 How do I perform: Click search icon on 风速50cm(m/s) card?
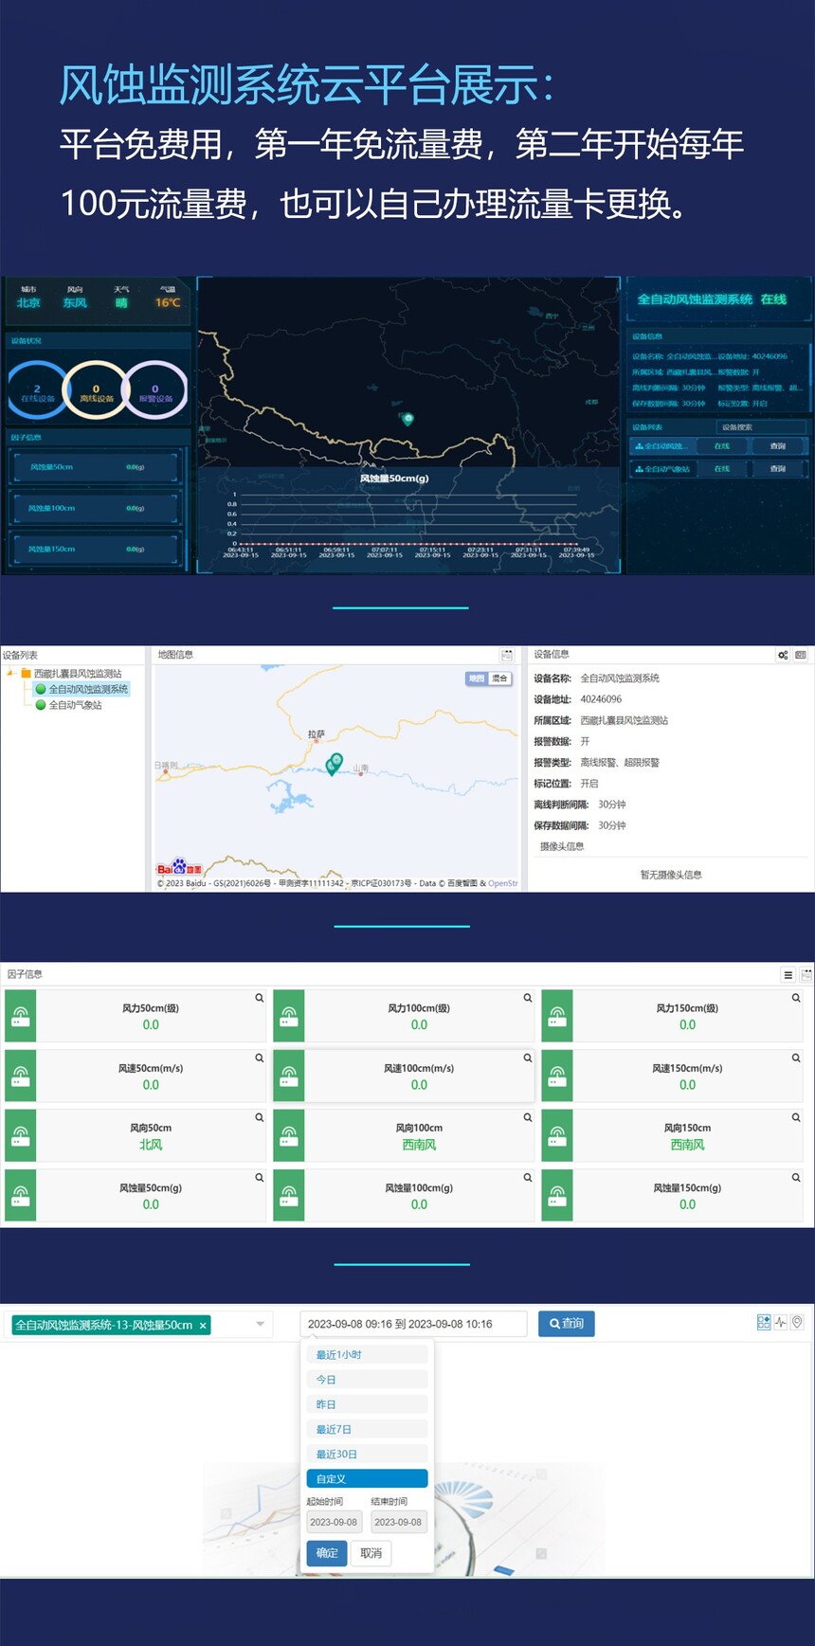(x=259, y=1058)
